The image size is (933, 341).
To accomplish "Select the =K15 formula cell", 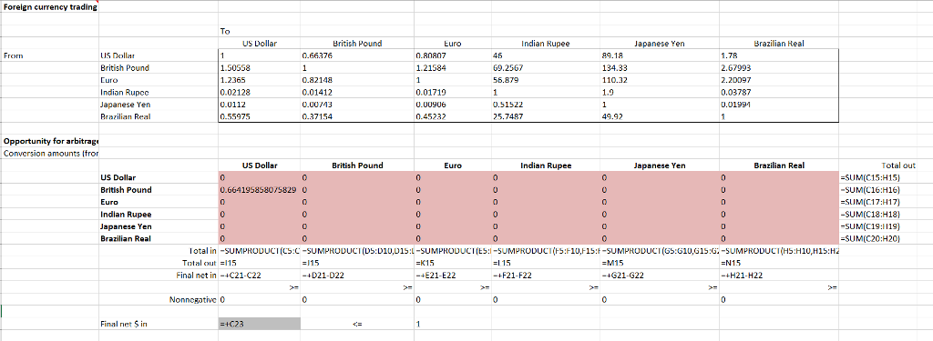I will 452,263.
